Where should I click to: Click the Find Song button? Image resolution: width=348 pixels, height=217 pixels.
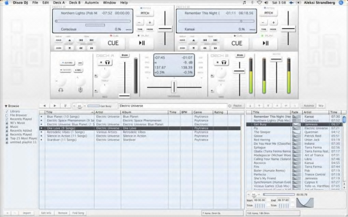[78, 213]
